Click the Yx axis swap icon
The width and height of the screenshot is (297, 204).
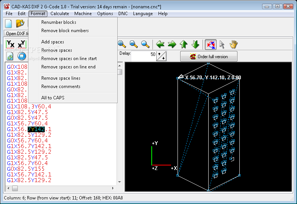pos(10,44)
